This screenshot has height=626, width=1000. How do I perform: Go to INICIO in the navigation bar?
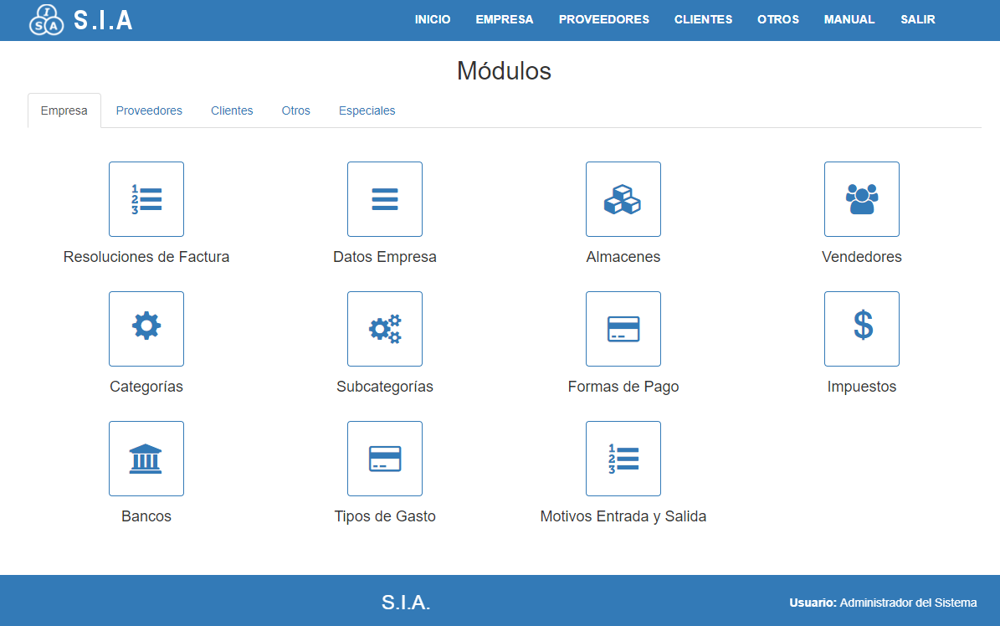coord(433,19)
